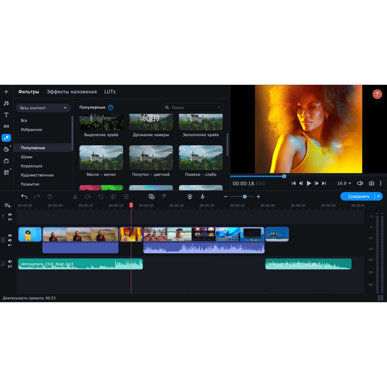The width and height of the screenshot is (387, 387).
Task: Switch to the LUTs tab
Action: (x=110, y=92)
